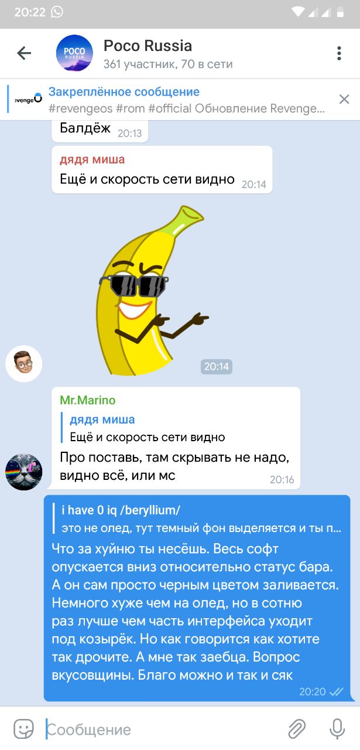Screen dimensions: 360x750
Task: Jump to the quoted i have 0 iq message
Action: coord(198,519)
